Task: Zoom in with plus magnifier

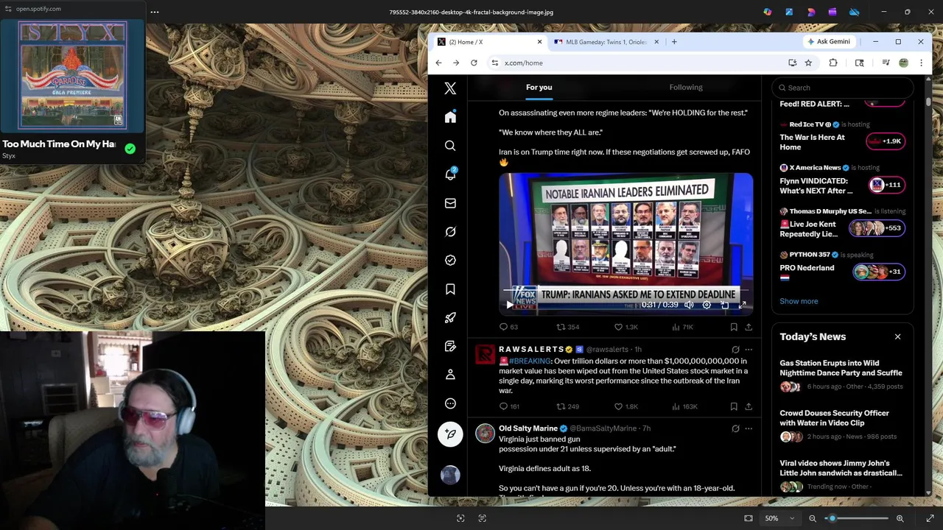Action: pyautogui.click(x=900, y=518)
